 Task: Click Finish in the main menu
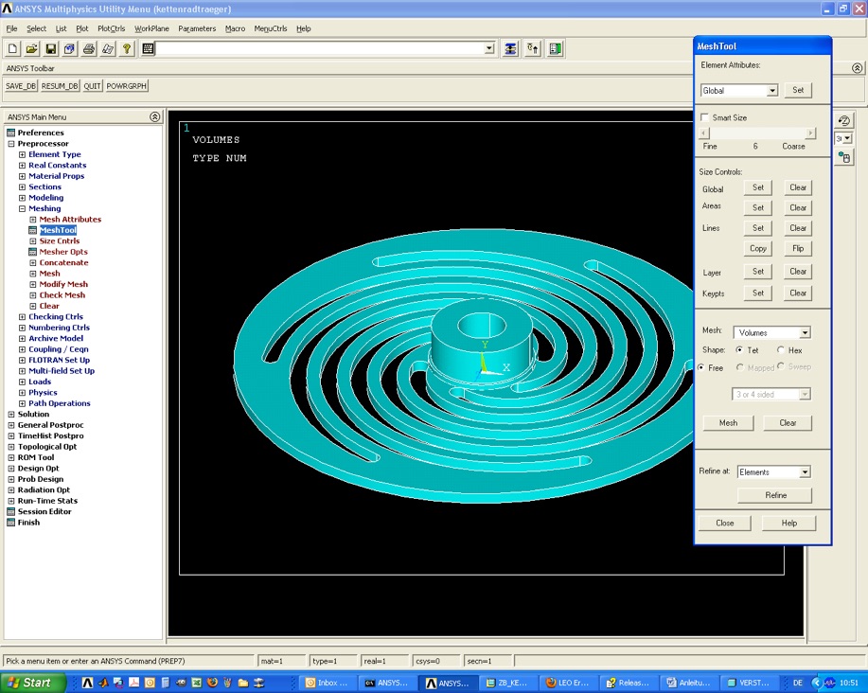(28, 522)
